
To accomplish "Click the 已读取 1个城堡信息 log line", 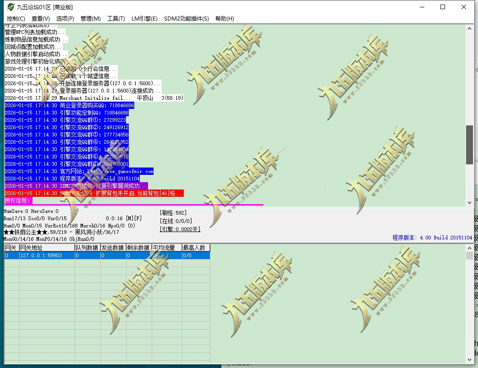I will tap(61, 76).
